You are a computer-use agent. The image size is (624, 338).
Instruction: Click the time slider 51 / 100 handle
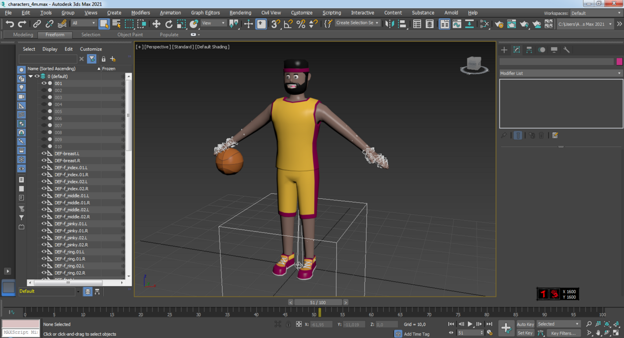[318, 302]
